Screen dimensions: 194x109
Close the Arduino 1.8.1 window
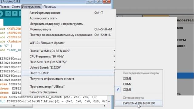pyautogui.click(x=106, y=2)
